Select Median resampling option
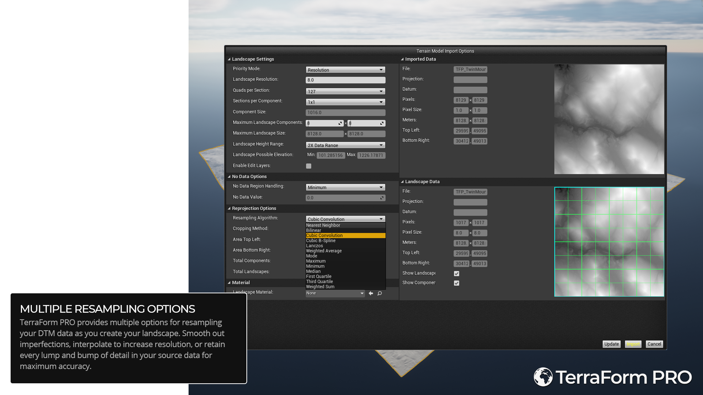Viewport: 703px width, 395px height. (346, 271)
